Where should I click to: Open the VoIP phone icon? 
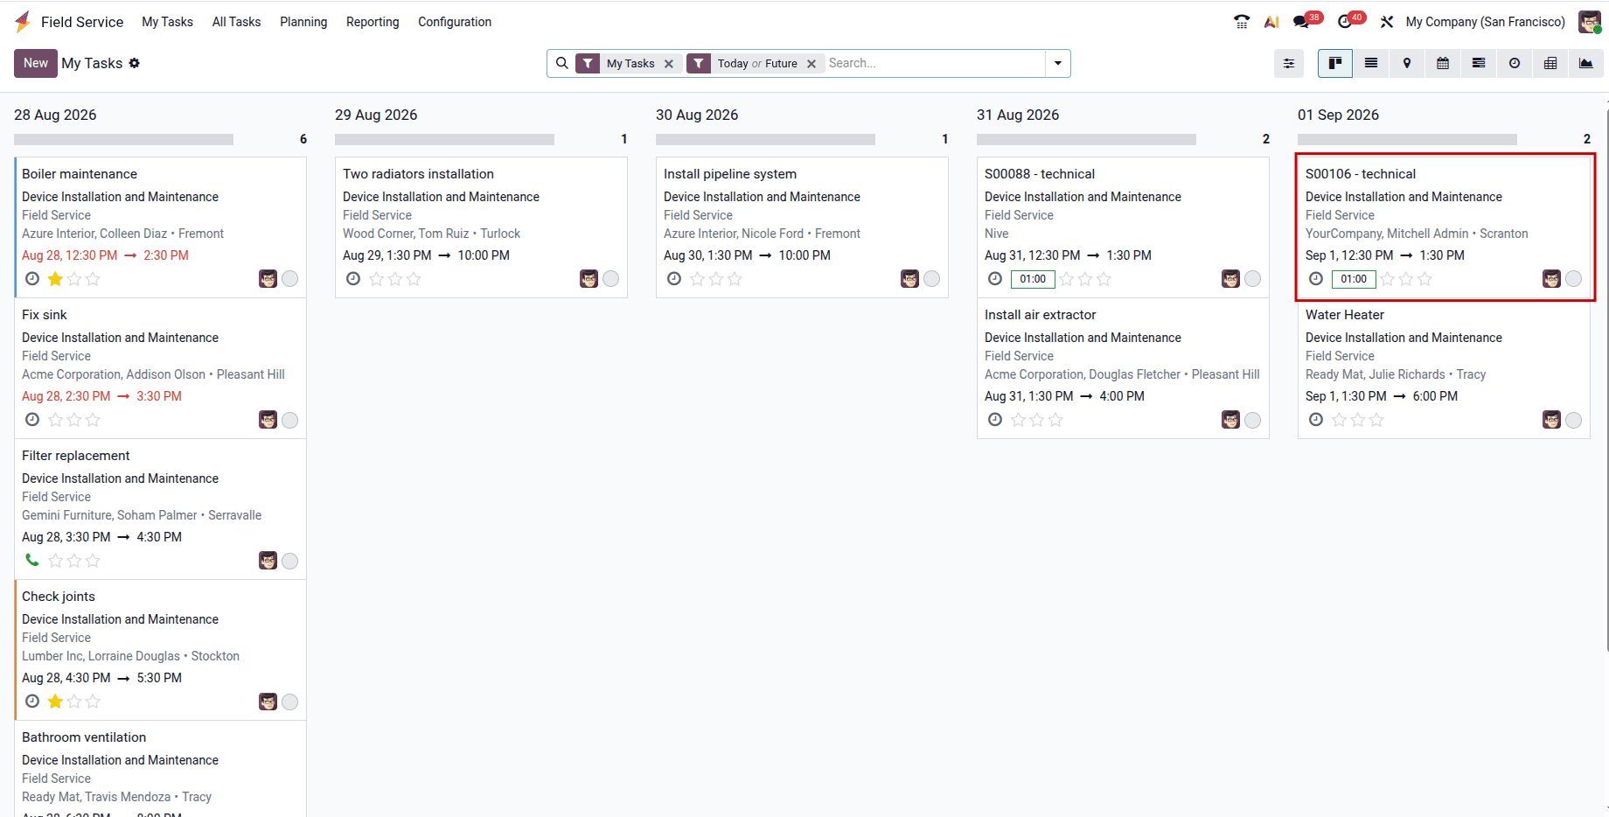coord(1242,22)
